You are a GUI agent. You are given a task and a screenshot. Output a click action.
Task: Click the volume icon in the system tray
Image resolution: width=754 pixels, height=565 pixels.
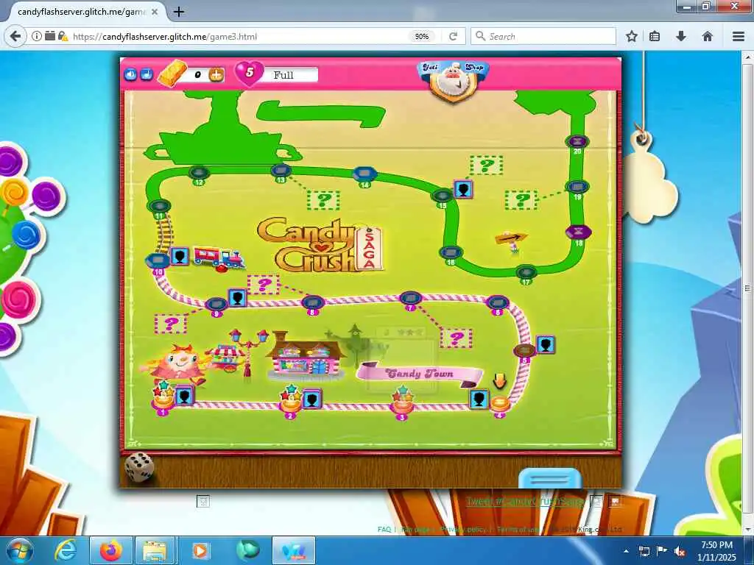click(x=680, y=551)
